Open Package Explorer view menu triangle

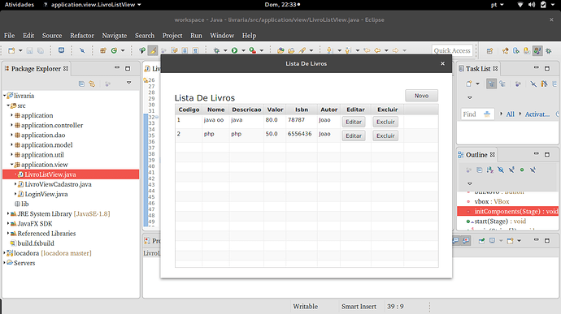pos(128,83)
